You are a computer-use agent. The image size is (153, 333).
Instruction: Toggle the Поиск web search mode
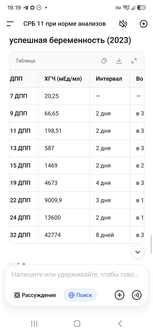(80, 295)
